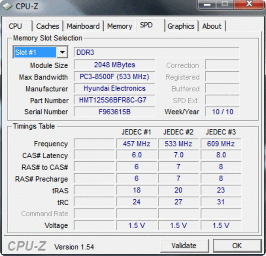Click the Memory Slot Selection group title
This screenshot has width=266, height=256.
pos(48,38)
